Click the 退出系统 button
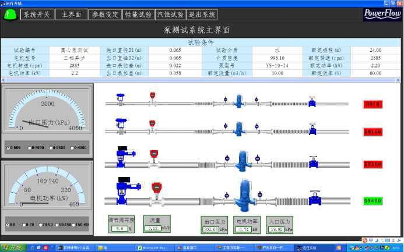Screen dimensions: 404x252 [x=202, y=15]
